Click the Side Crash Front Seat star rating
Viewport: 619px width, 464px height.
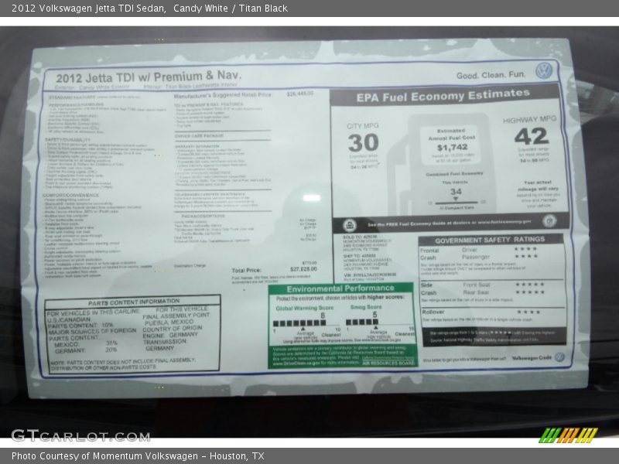530,285
